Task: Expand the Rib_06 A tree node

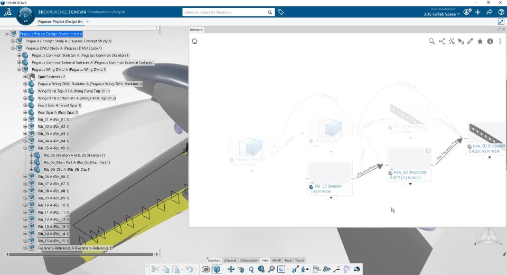Action: (25, 177)
